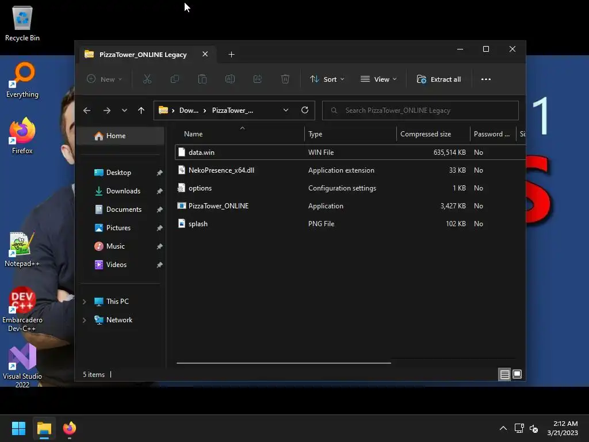Click the network icon in the tray
The width and height of the screenshot is (589, 442).
pyautogui.click(x=519, y=428)
